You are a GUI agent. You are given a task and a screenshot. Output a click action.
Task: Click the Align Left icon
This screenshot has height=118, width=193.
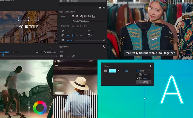[74, 16]
